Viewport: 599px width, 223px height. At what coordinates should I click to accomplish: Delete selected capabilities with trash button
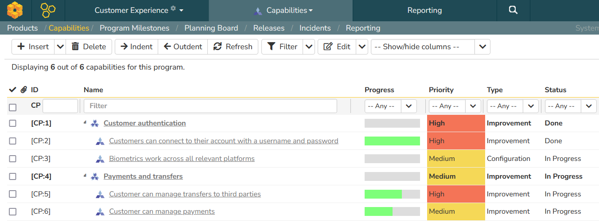(x=89, y=47)
